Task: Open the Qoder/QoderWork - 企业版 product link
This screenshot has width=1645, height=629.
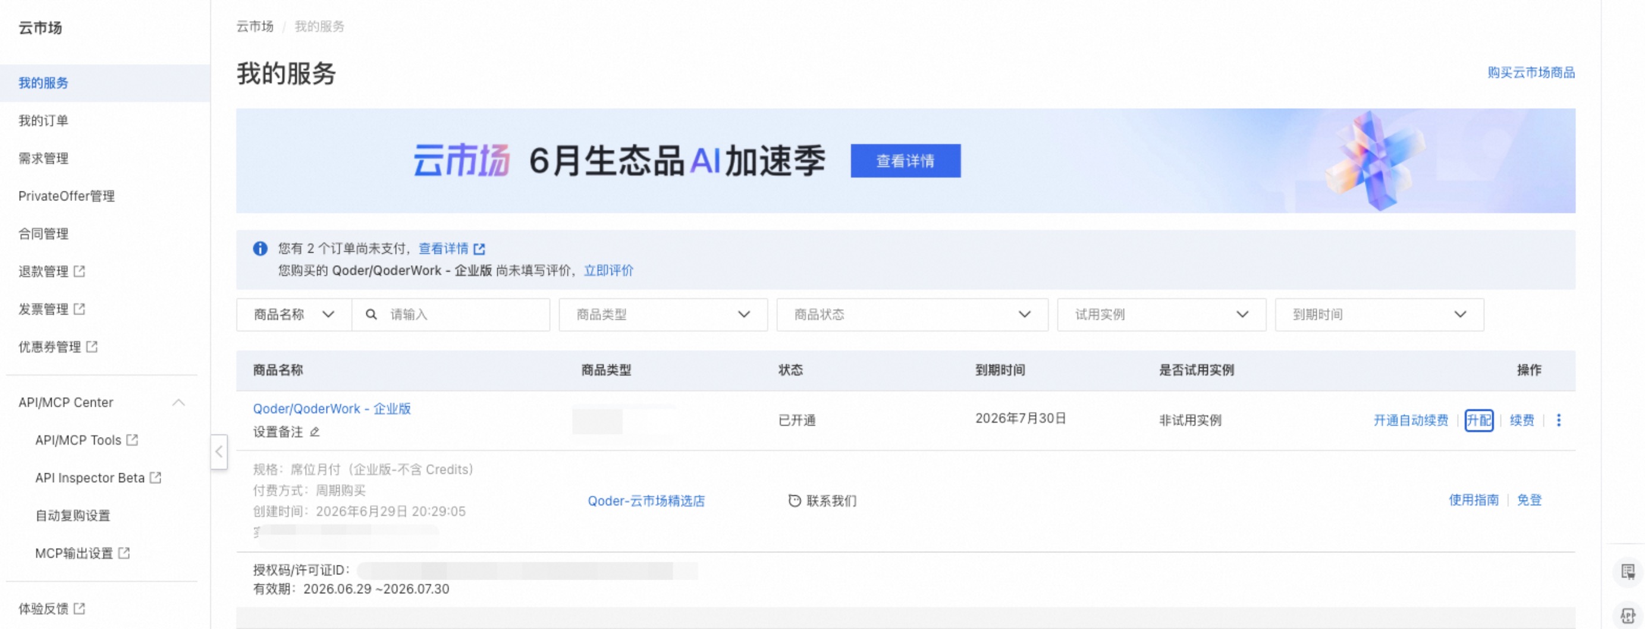Action: (x=332, y=408)
